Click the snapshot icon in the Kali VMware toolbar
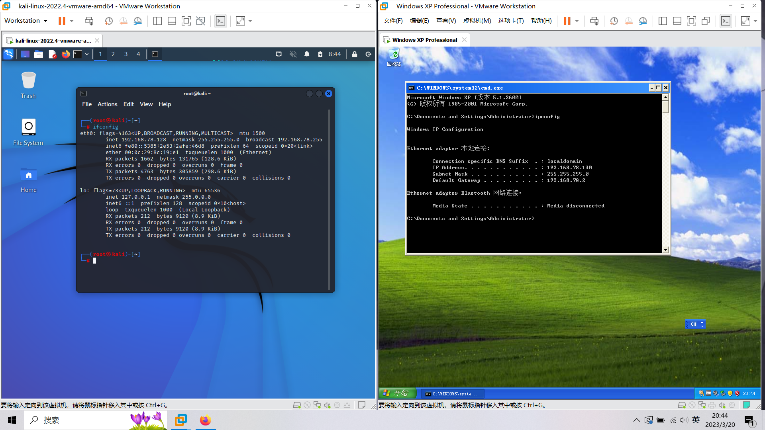Image resolution: width=765 pixels, height=430 pixels. (x=109, y=21)
